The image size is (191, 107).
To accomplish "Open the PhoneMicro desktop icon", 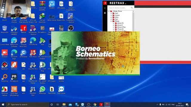I will pyautogui.click(x=42, y=29).
